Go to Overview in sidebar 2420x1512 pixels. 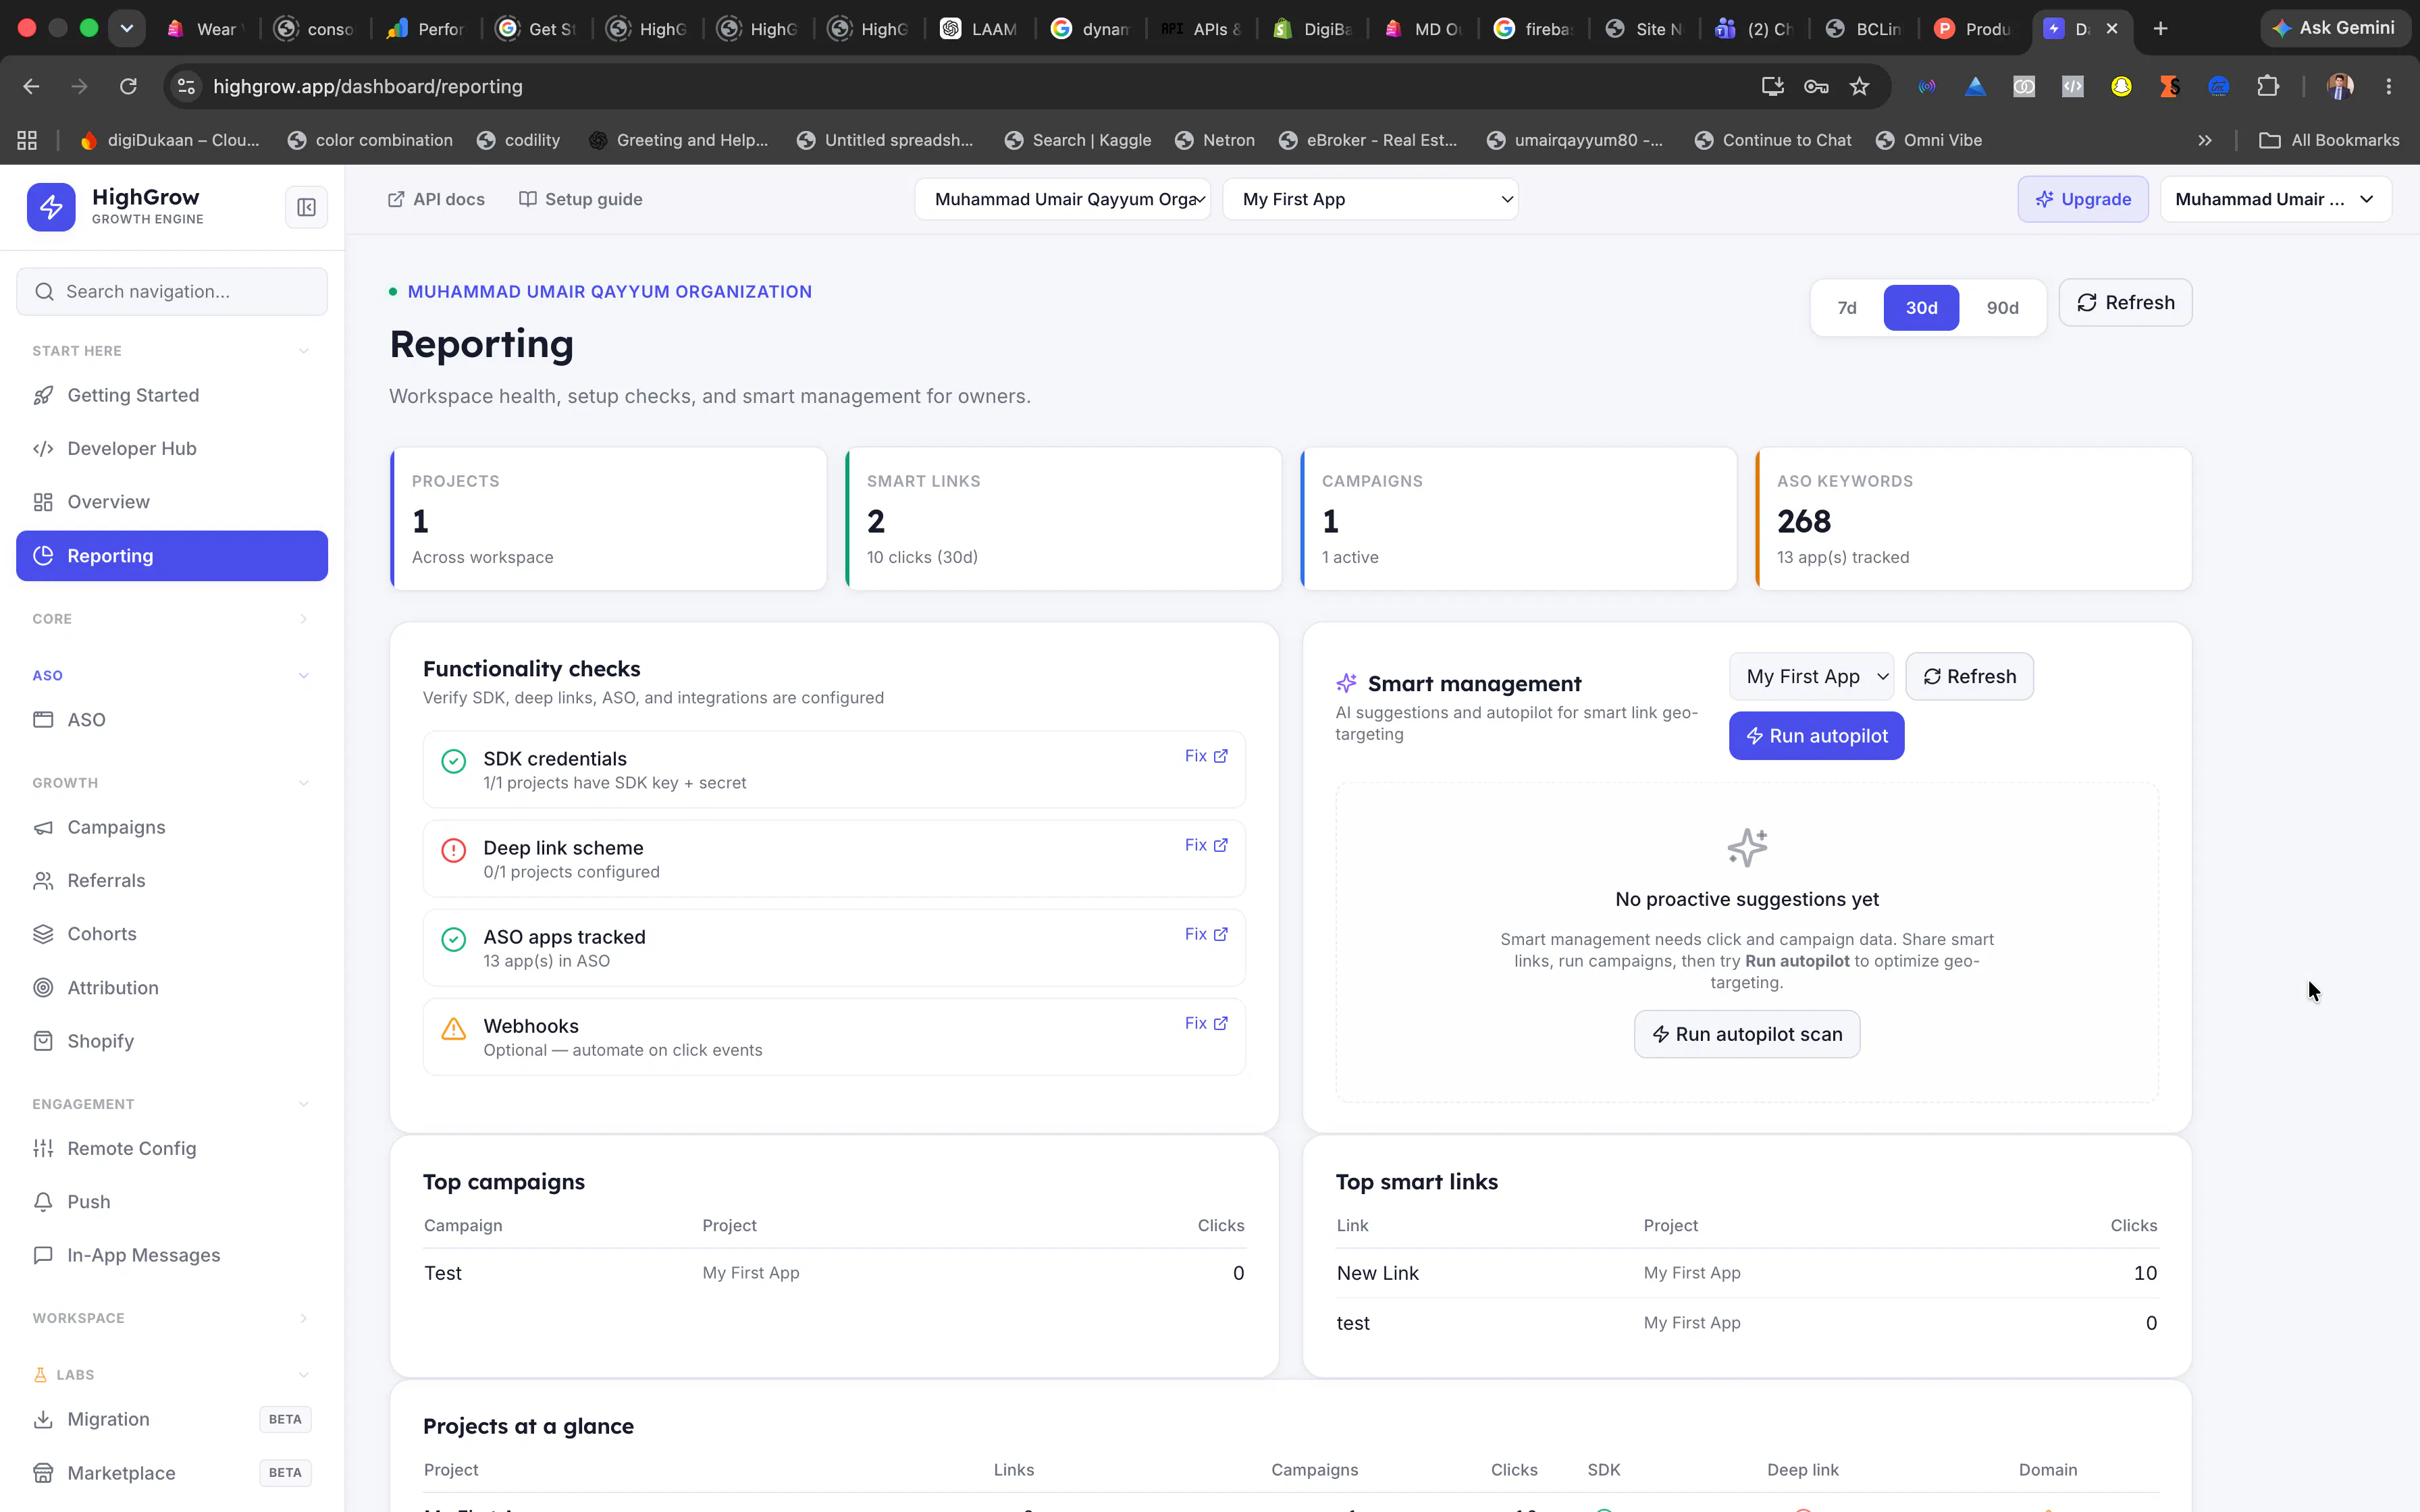[x=172, y=502]
